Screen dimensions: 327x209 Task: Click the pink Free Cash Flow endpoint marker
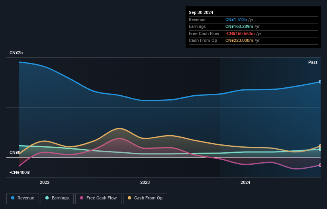coord(320,165)
